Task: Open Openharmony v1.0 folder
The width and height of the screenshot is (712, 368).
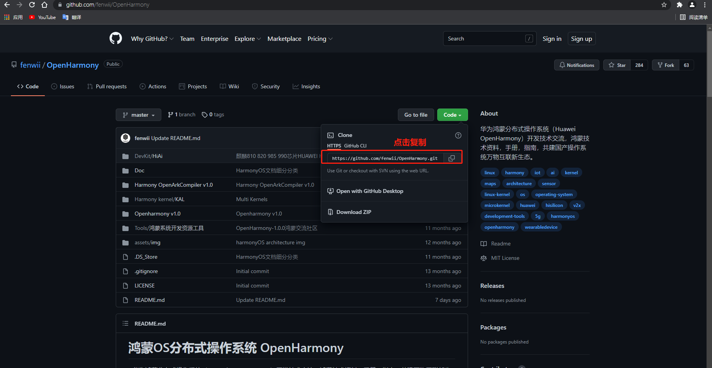Action: click(157, 214)
